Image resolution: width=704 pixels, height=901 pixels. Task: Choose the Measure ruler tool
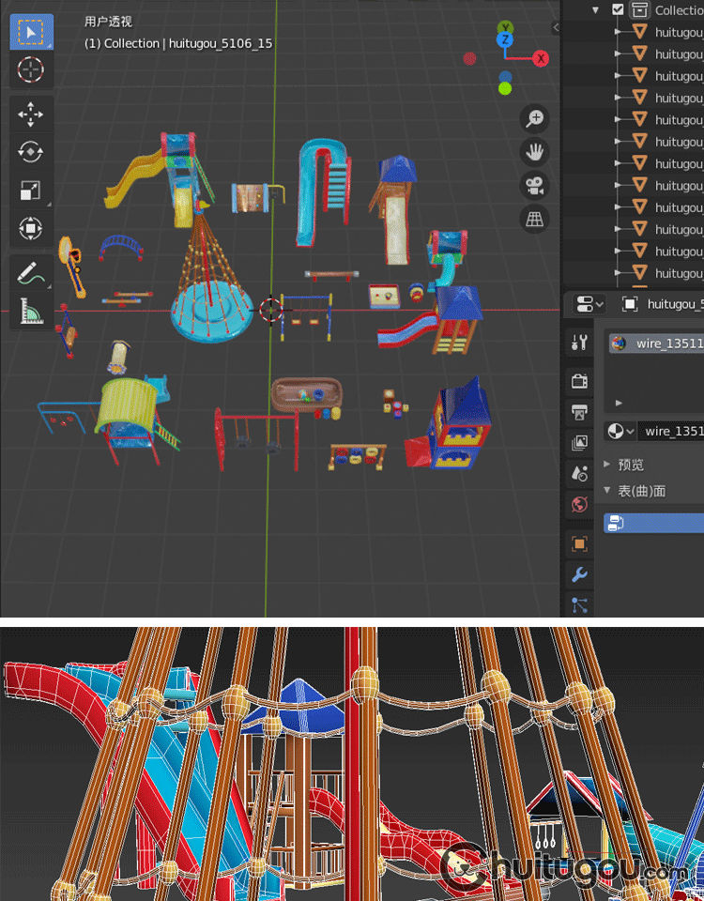pos(31,312)
